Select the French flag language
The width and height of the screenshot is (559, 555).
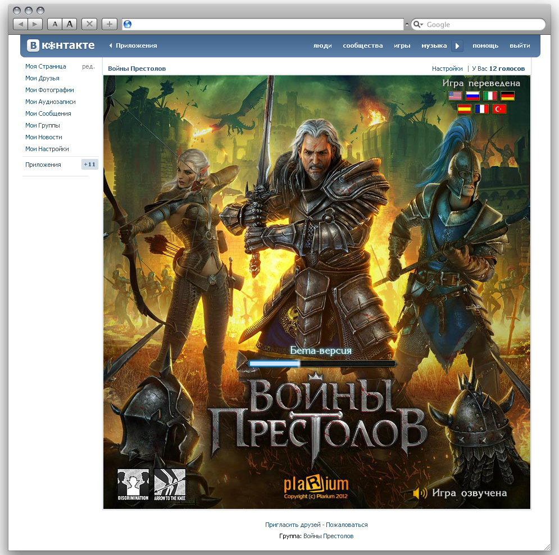[x=481, y=109]
